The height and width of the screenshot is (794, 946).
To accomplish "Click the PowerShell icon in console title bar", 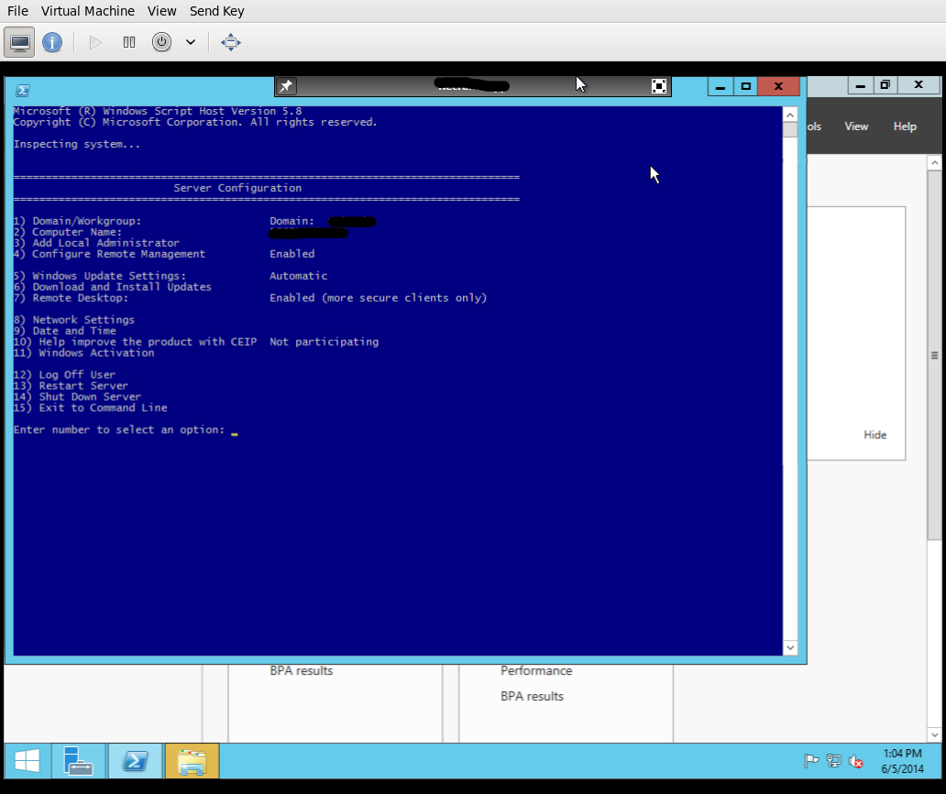I will tap(22, 91).
